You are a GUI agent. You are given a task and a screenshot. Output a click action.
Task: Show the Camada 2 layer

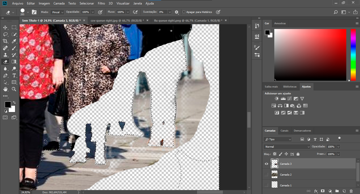point(266,174)
